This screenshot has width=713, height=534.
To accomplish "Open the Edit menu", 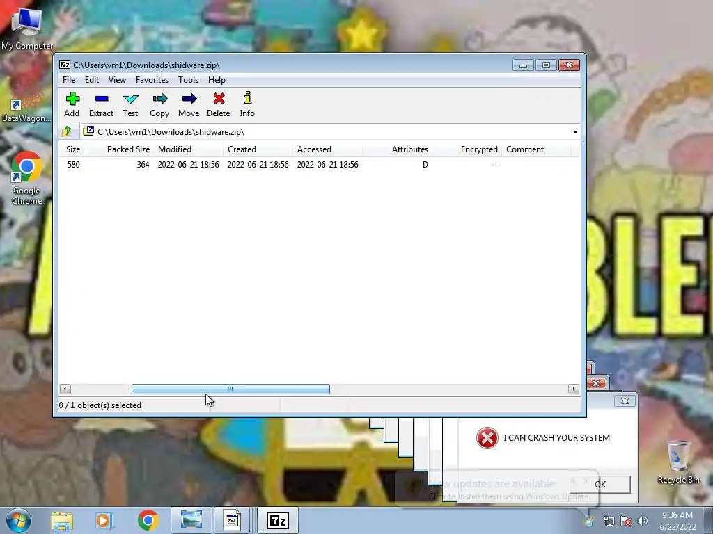I will (x=92, y=80).
